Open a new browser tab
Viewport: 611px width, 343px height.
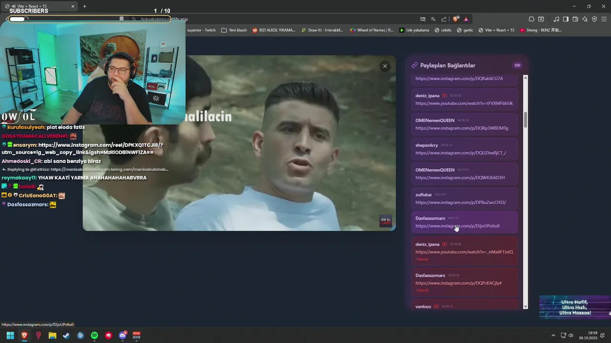84,6
